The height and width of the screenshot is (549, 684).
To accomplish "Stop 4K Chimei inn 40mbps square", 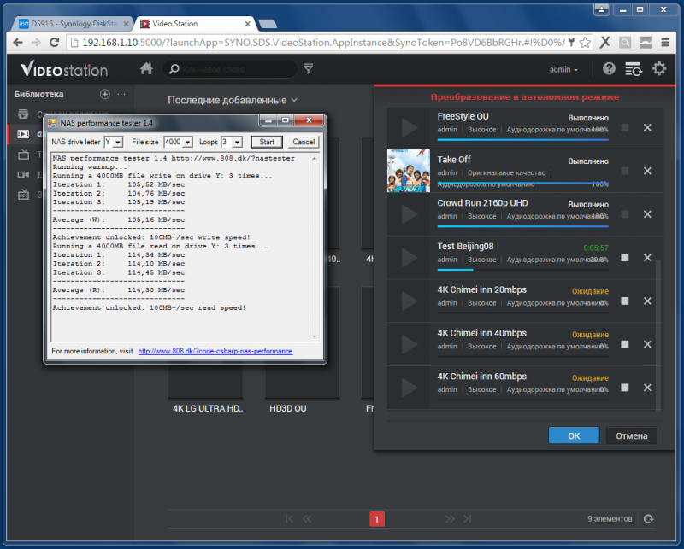I will [625, 344].
